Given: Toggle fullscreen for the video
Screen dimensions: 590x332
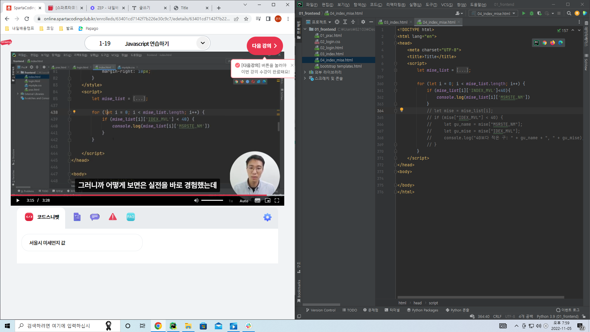Looking at the screenshot, I should click(x=277, y=200).
